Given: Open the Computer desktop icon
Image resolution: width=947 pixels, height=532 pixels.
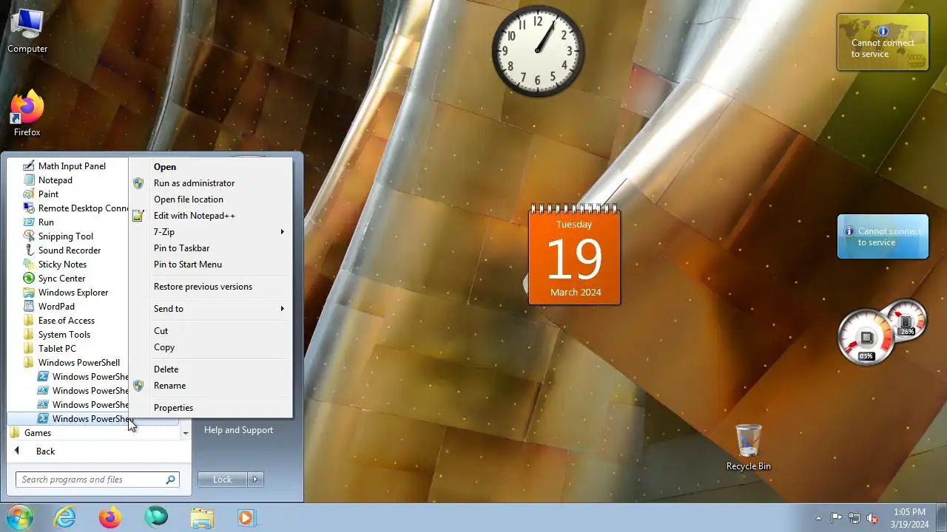Looking at the screenshot, I should point(27,31).
